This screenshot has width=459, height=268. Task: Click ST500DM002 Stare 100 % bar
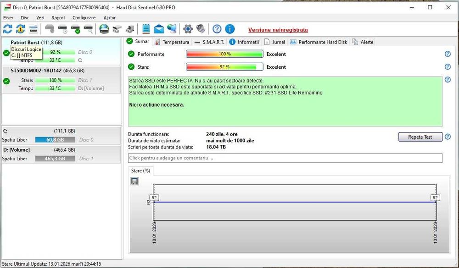tap(55, 80)
